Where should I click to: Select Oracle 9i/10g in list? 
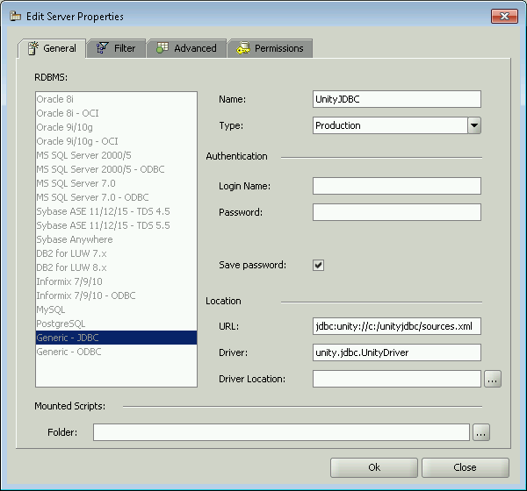[x=116, y=127]
